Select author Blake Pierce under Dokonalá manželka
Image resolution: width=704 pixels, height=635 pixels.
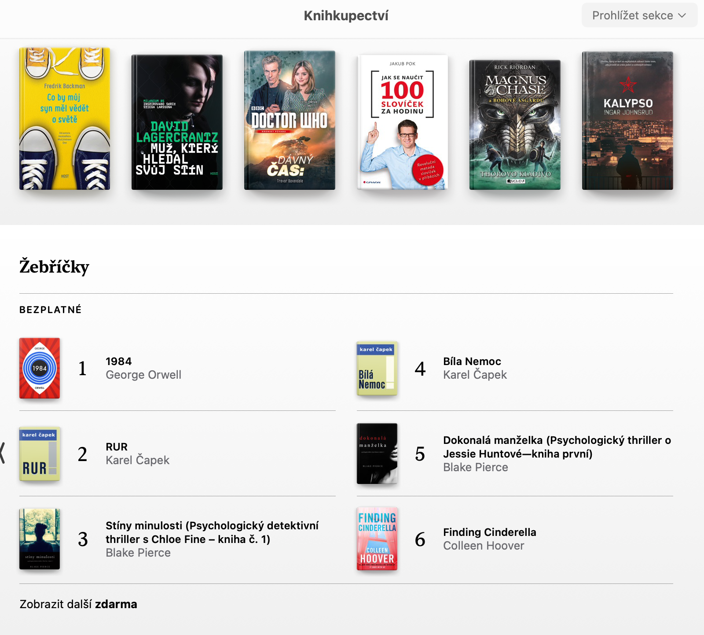[x=476, y=467]
